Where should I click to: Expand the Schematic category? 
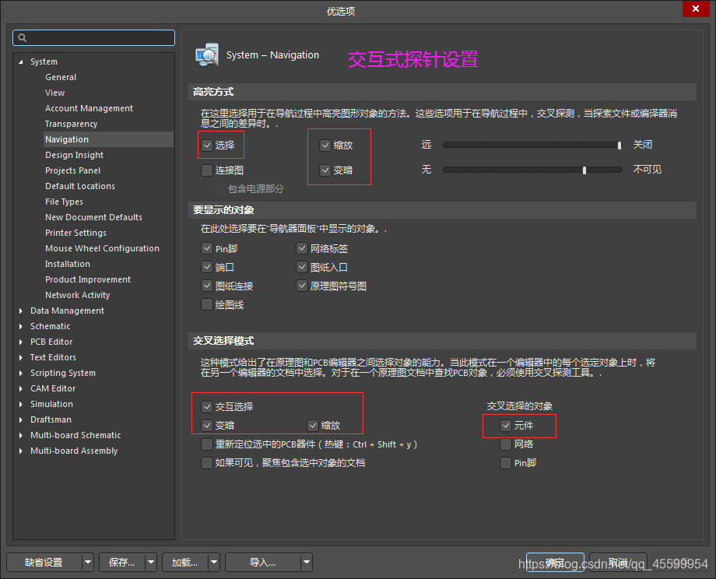(x=19, y=326)
